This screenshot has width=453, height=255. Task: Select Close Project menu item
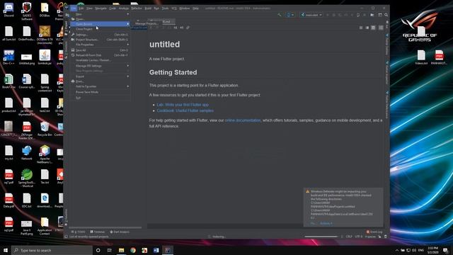[x=100, y=29]
